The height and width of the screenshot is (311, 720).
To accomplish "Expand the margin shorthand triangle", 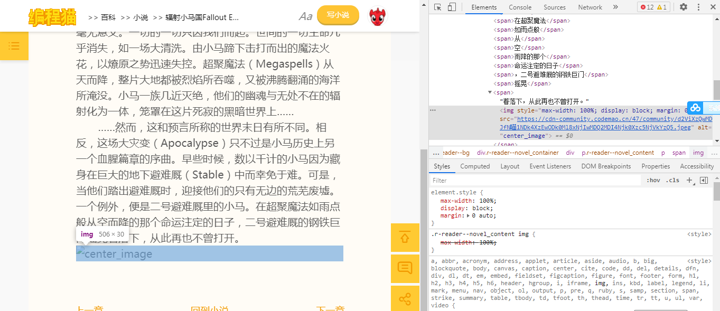I will [469, 215].
